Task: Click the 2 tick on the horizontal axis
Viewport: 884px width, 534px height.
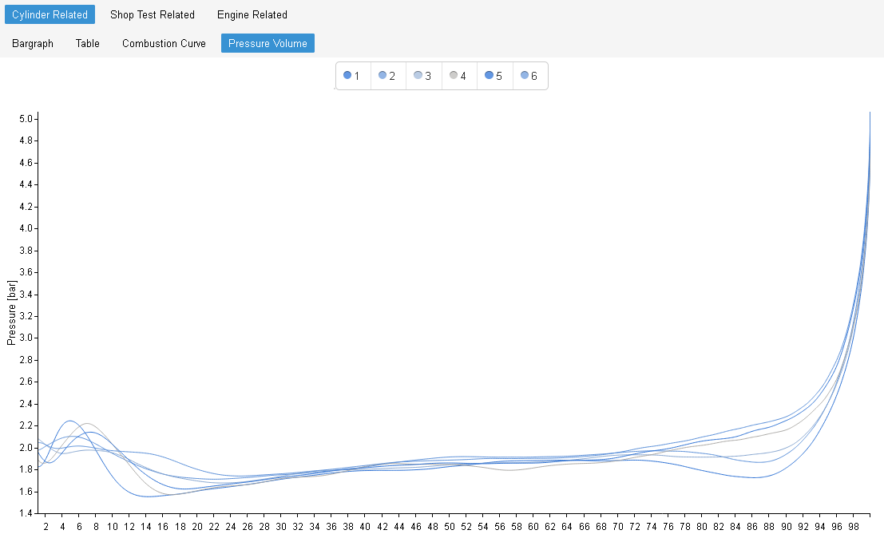Action: click(46, 527)
